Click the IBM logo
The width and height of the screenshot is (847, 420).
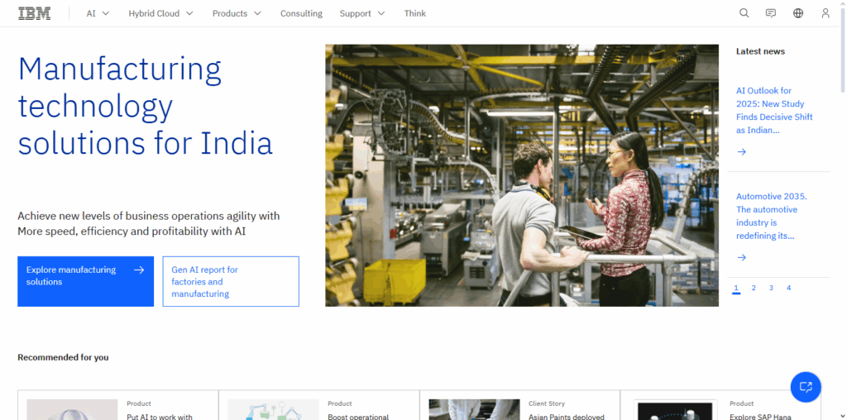[x=35, y=13]
